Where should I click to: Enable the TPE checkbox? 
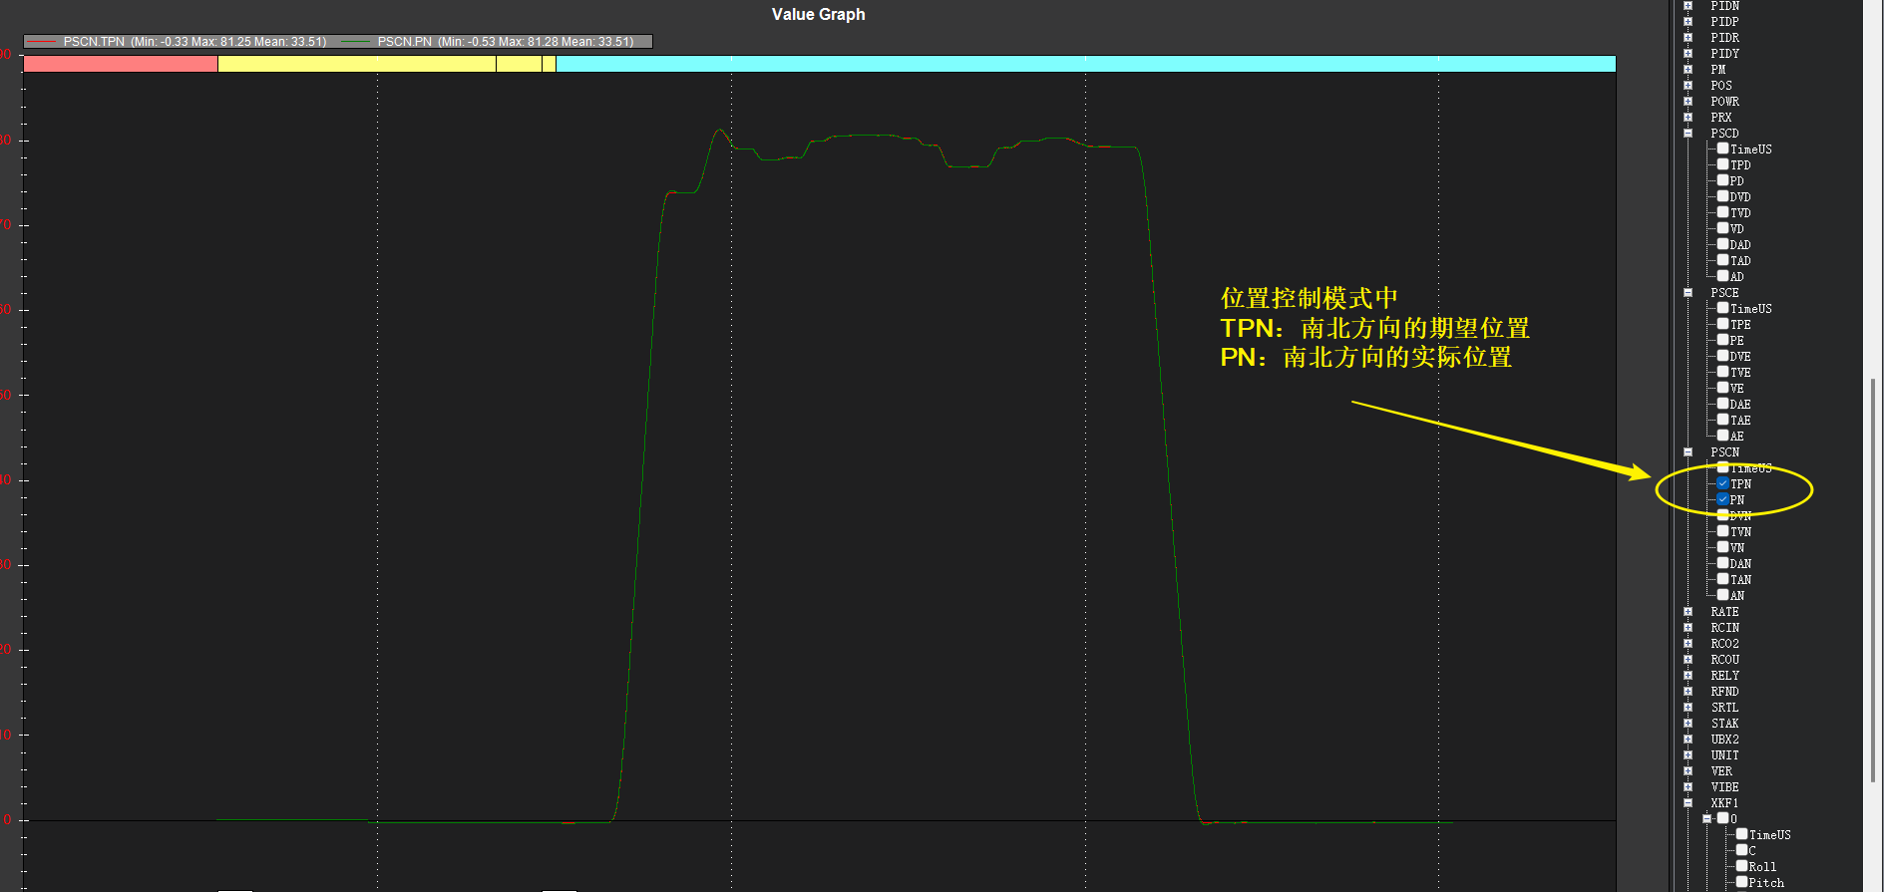pos(1722,324)
